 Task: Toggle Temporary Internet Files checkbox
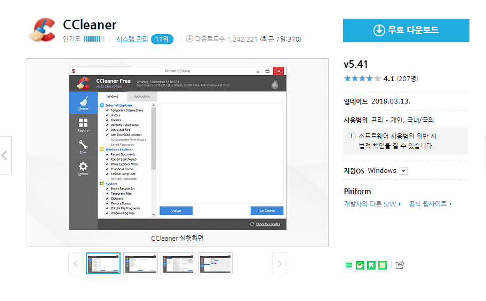coord(107,110)
